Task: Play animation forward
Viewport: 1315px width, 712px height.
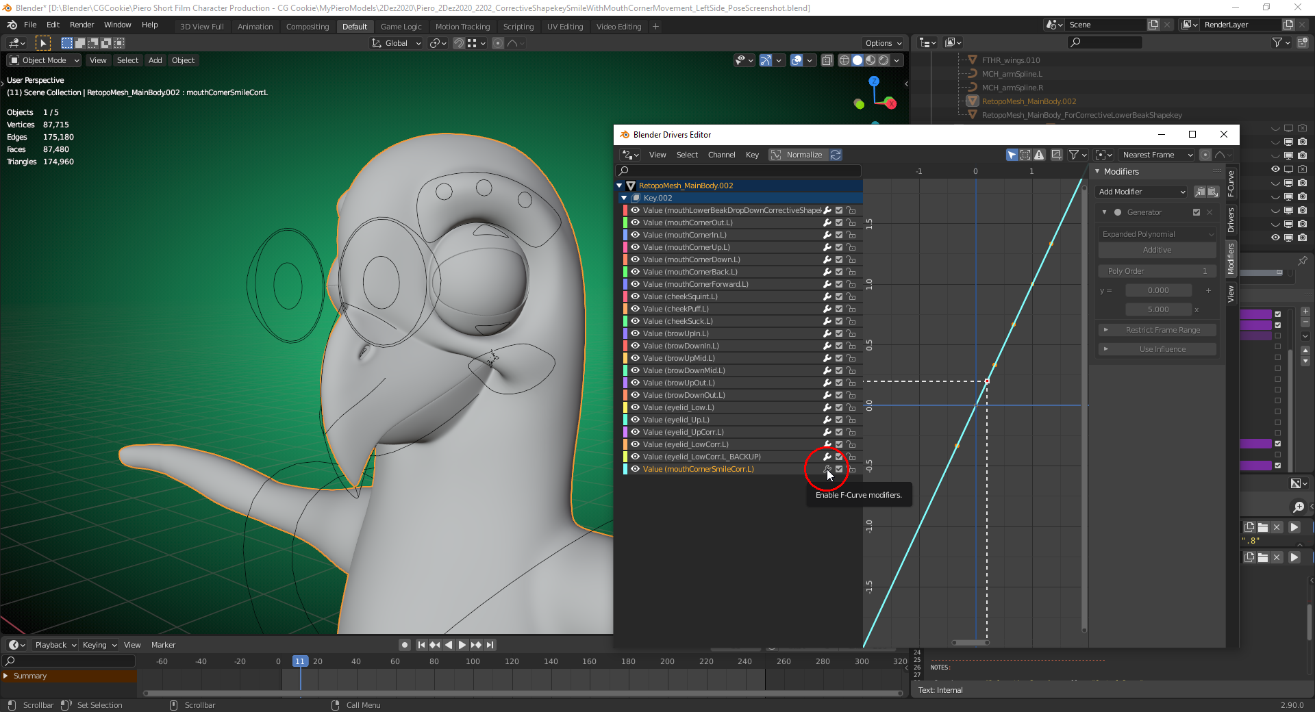Action: coord(462,645)
